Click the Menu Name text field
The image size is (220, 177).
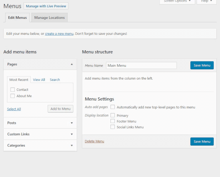pos(141,65)
